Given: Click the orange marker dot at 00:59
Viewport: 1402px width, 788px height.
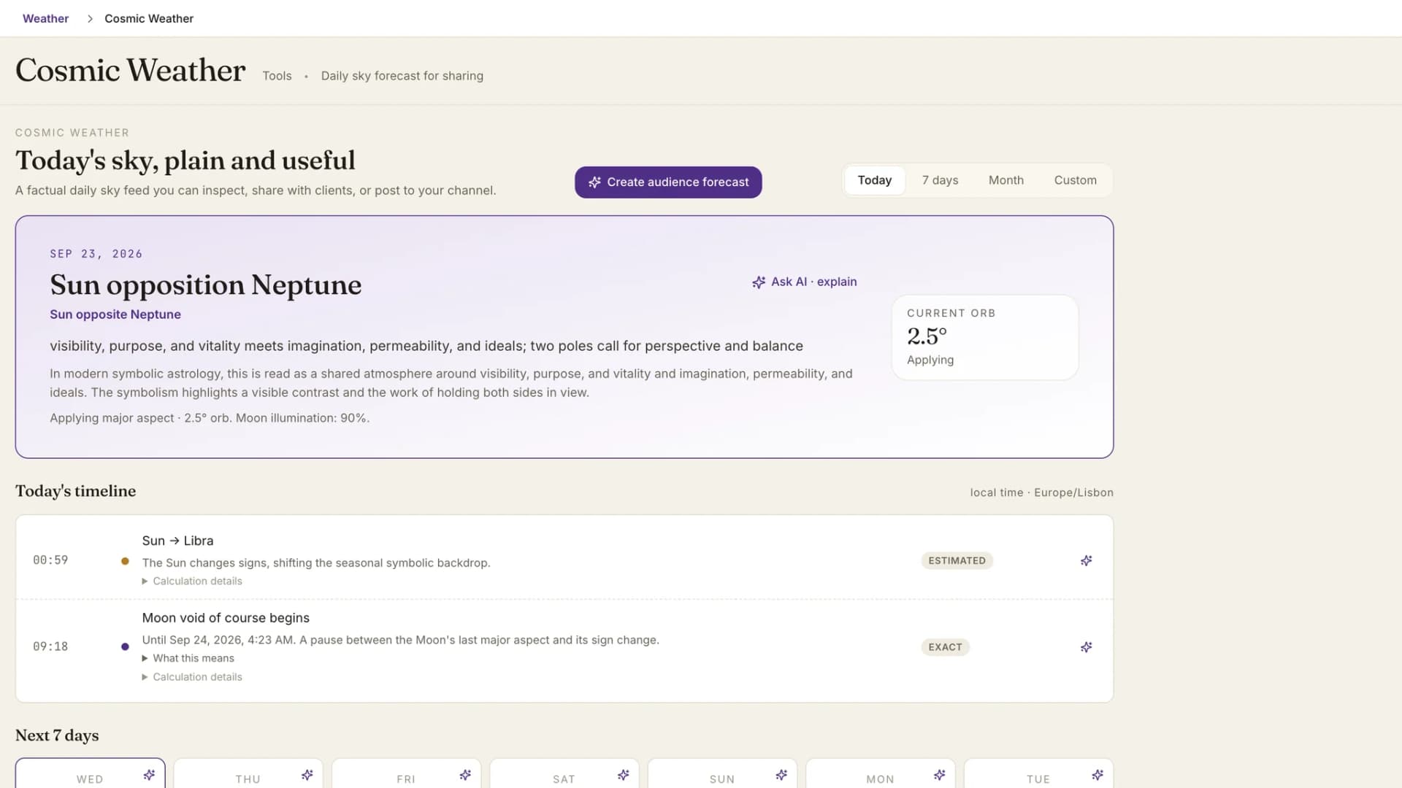Looking at the screenshot, I should click(x=125, y=561).
